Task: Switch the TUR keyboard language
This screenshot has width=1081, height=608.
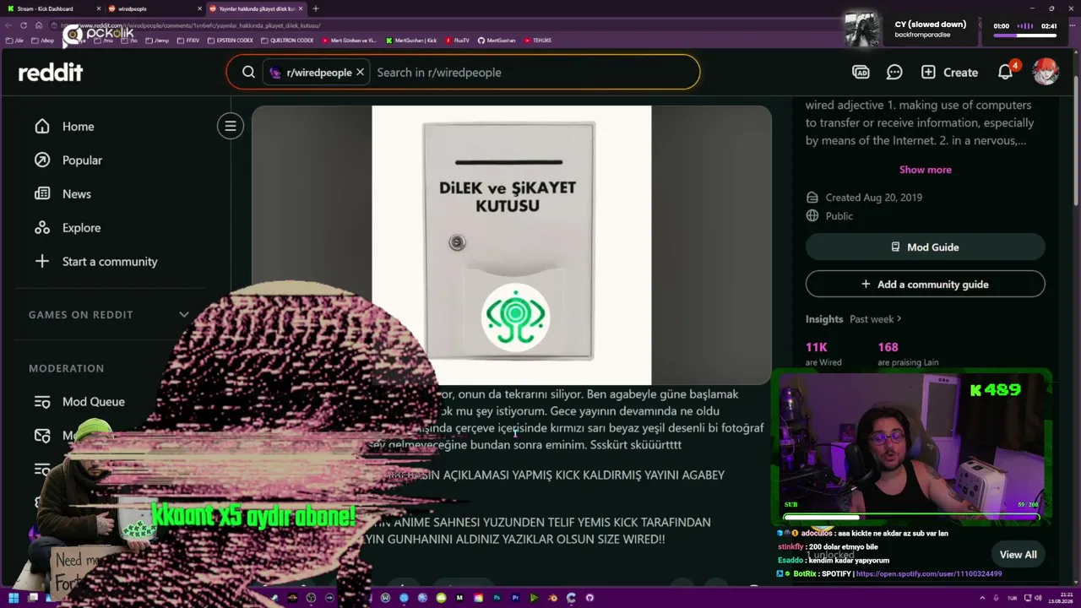Action: click(1013, 598)
